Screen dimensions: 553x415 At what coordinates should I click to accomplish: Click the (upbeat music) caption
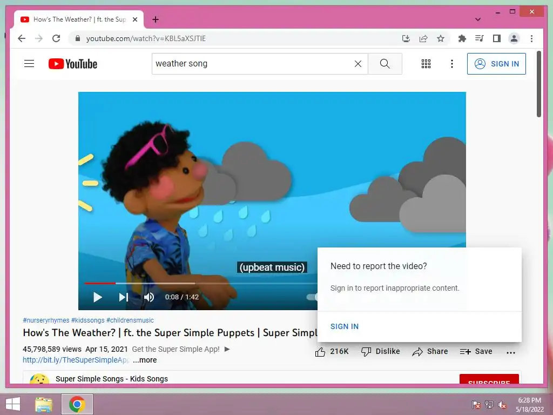[x=272, y=267]
